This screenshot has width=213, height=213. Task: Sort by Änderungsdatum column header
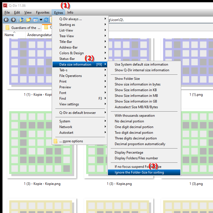point(39,35)
